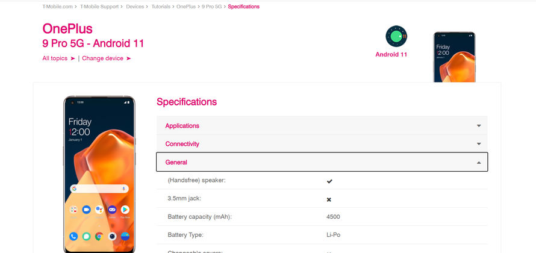
Task: Select the '(Handsfree) speaker:' label
Action: (196, 180)
